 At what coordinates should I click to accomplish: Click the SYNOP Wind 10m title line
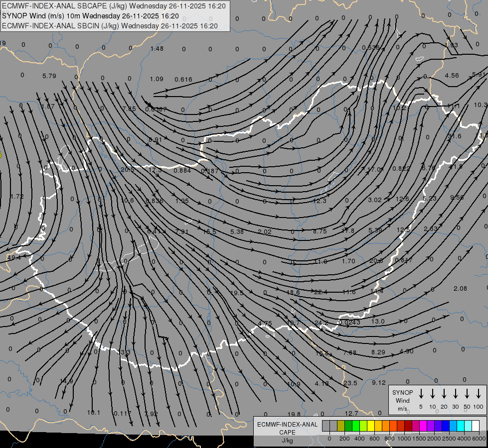[90, 16]
